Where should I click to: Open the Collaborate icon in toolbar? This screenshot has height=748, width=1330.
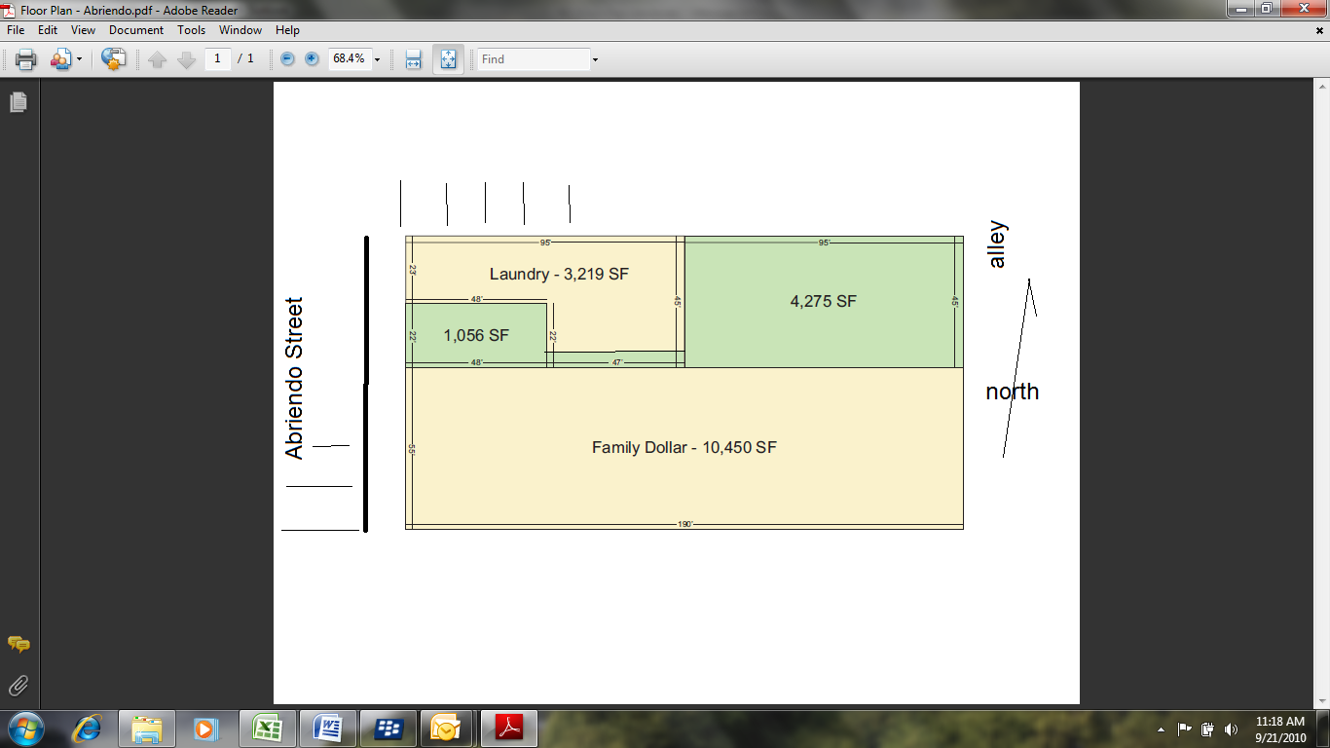[60, 59]
